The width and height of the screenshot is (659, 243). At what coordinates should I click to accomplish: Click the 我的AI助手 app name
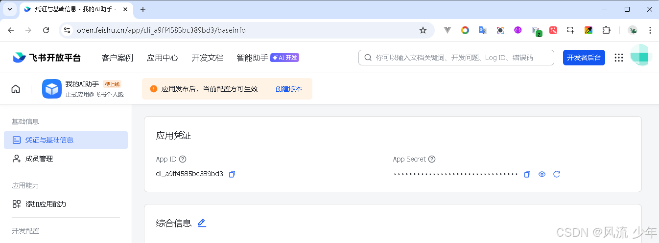tap(82, 84)
